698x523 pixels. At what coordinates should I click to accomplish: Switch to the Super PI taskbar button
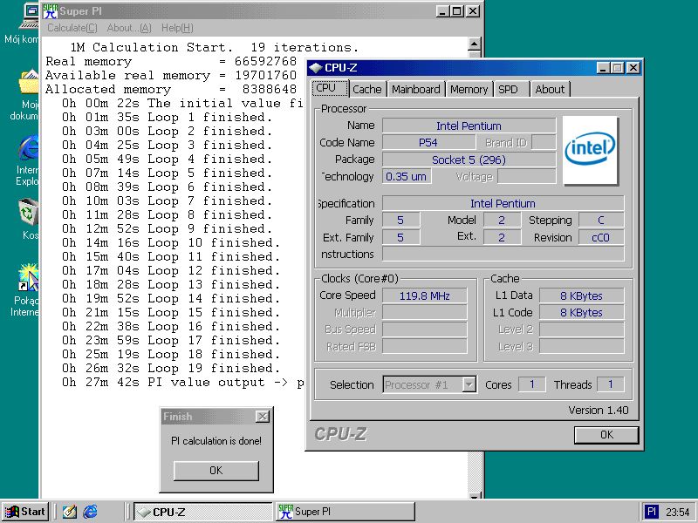point(345,512)
